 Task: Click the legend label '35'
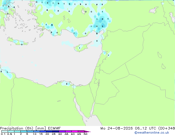point(66,134)
